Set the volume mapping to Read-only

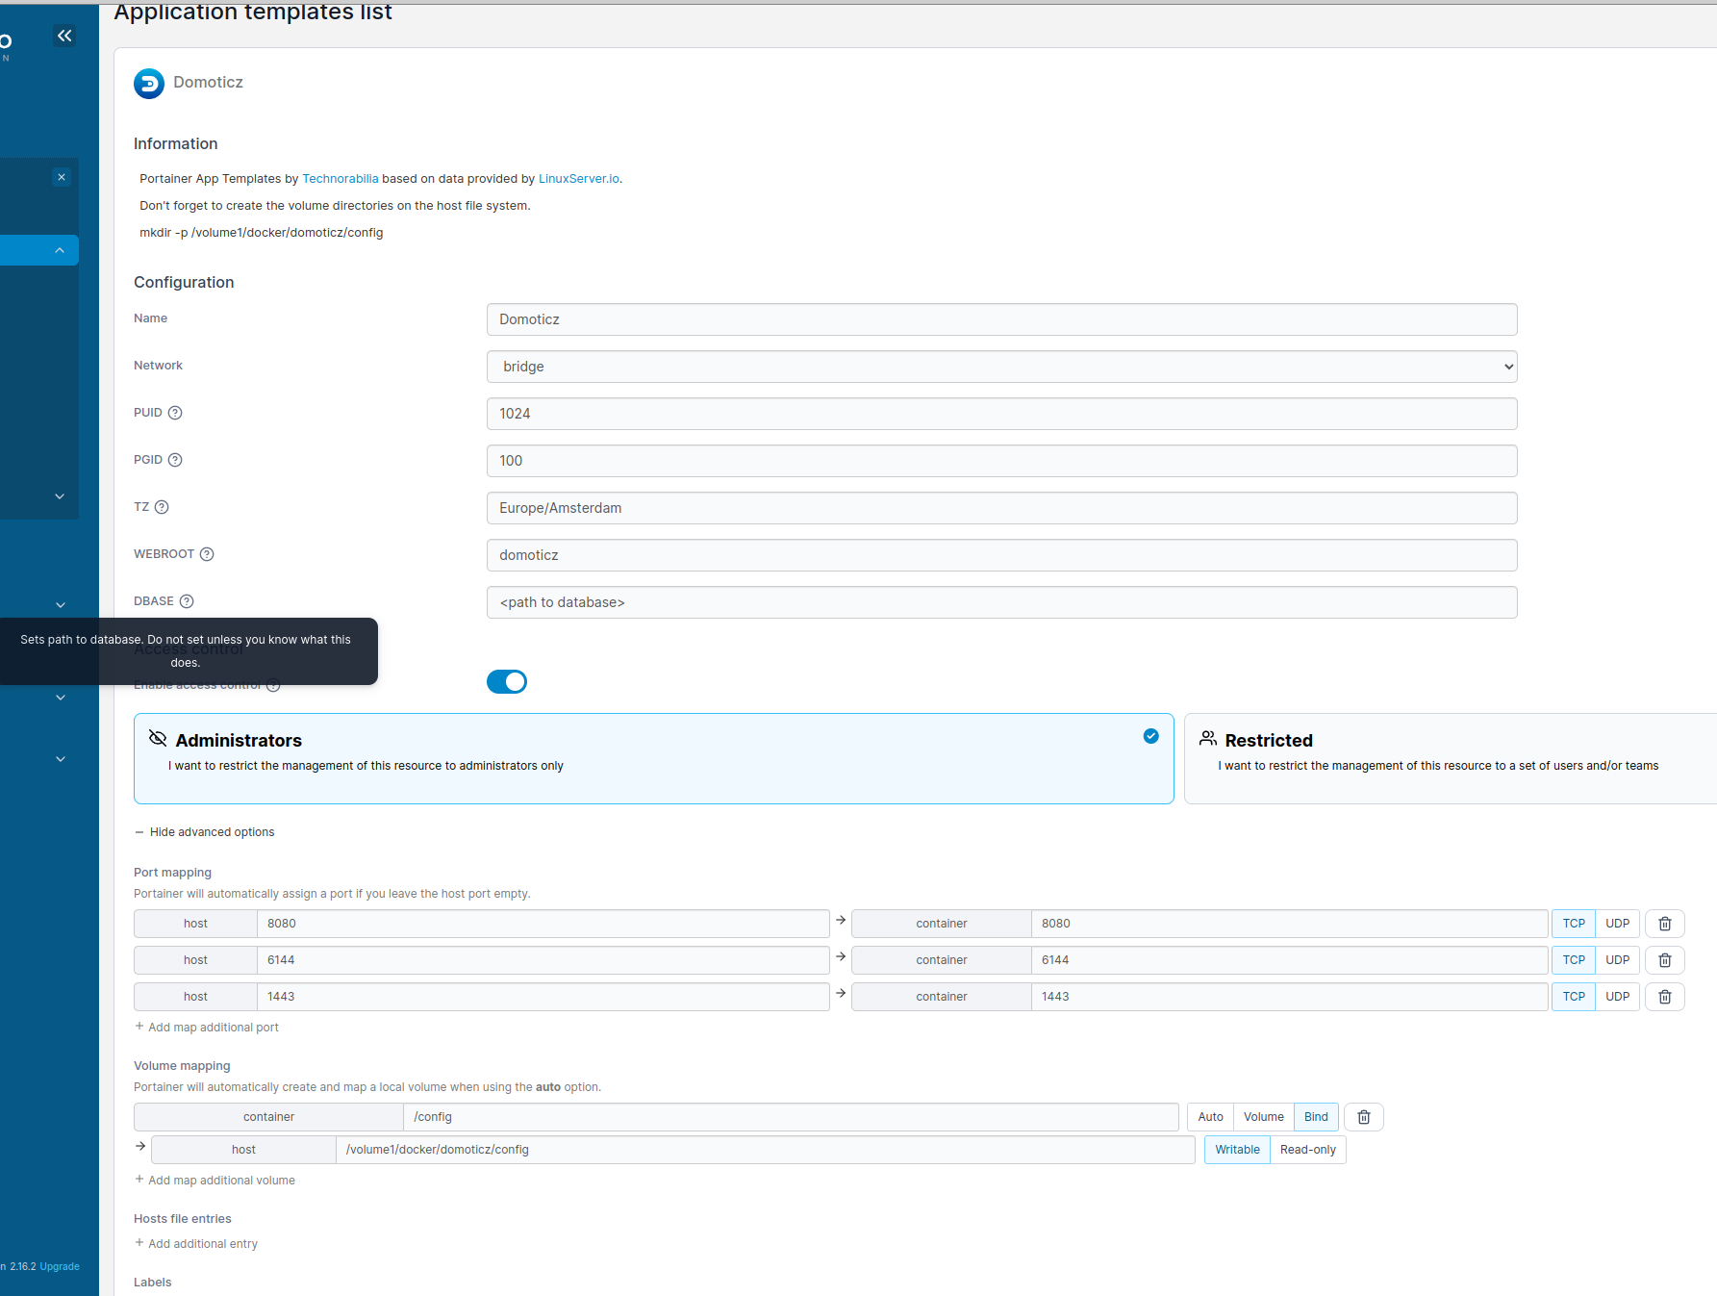[1308, 1150]
